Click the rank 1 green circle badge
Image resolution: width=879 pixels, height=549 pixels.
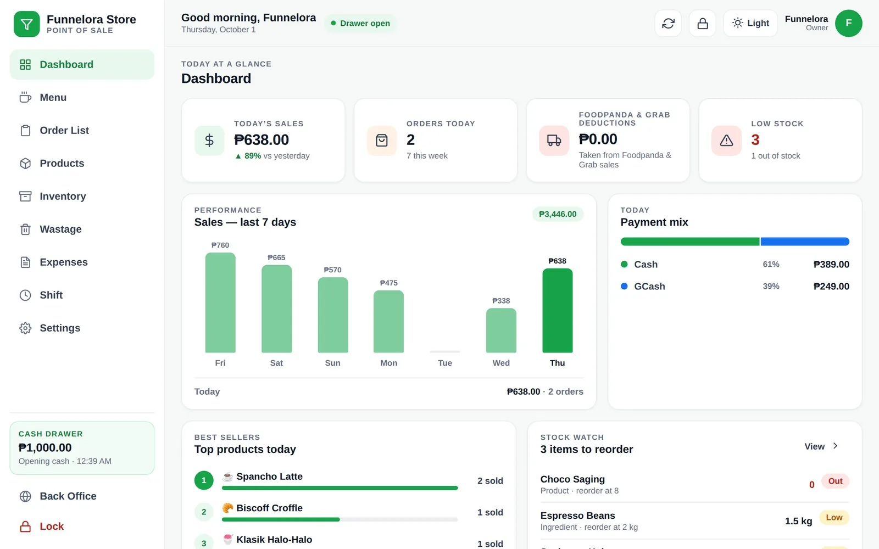click(x=204, y=480)
